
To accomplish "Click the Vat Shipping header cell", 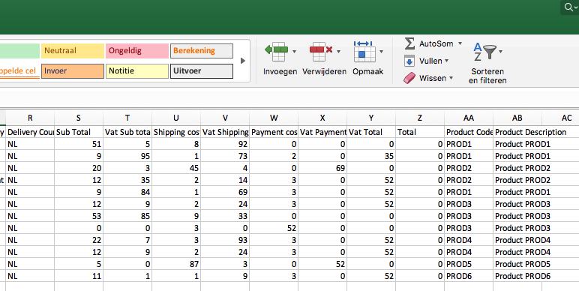I will click(225, 132).
